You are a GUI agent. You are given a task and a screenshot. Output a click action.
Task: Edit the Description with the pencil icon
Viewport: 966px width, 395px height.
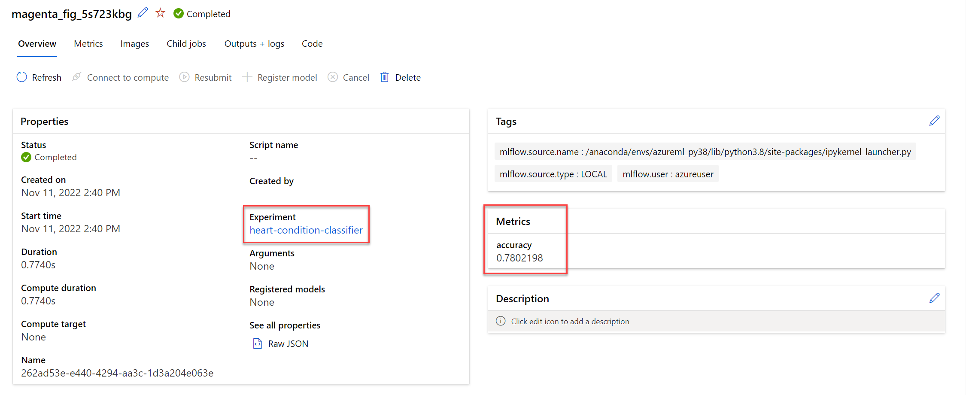[934, 298]
